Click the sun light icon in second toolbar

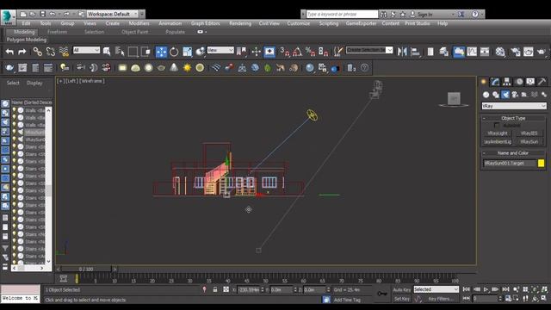tap(187, 67)
